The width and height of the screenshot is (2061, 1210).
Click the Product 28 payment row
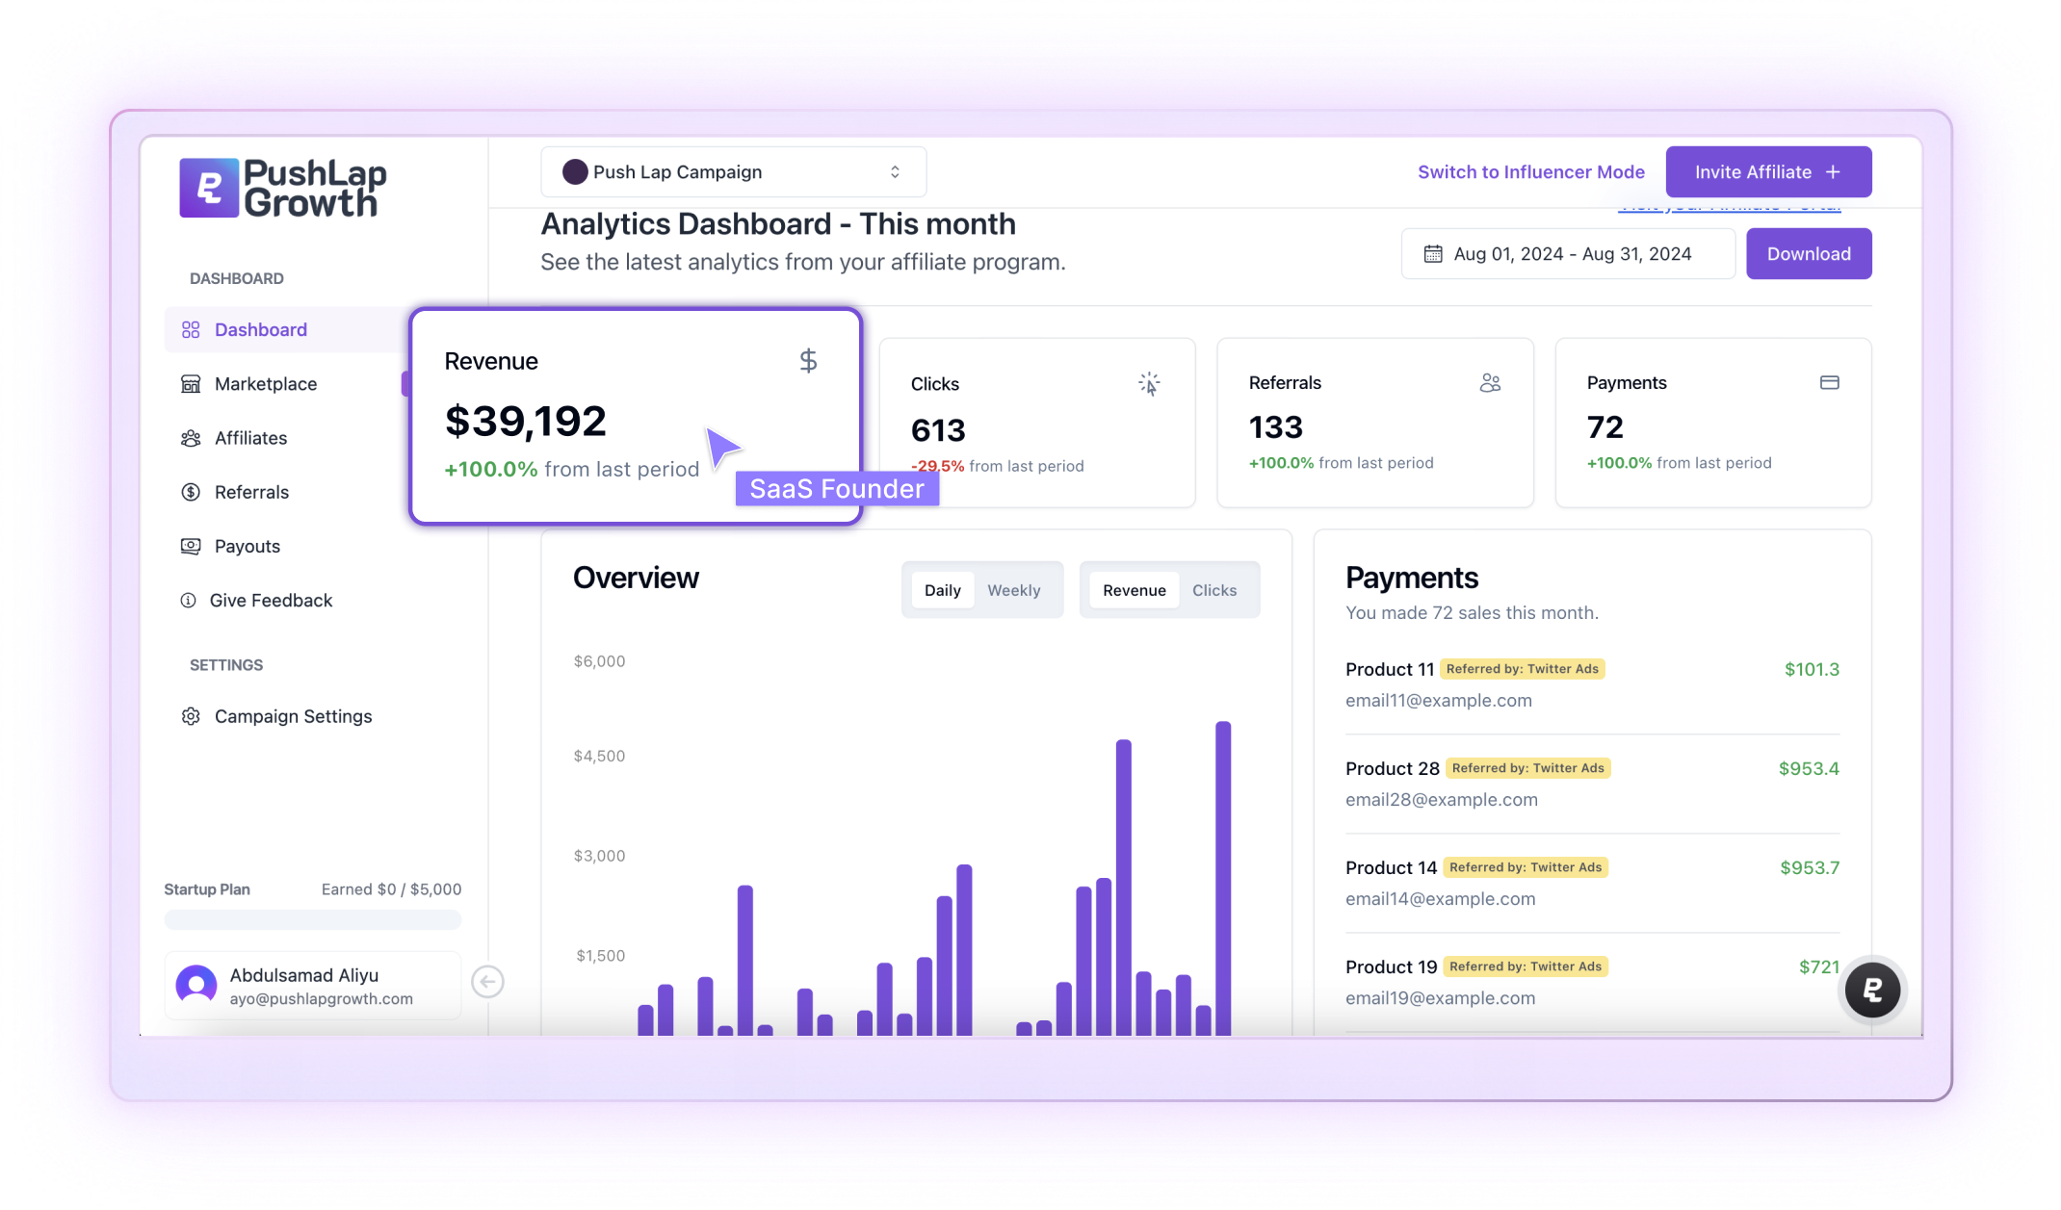1592,784
